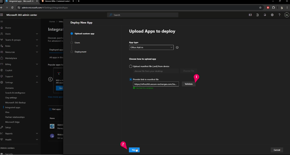Click the document icon next to Cloud Shell
This screenshot has height=155, width=290.
pos(257,15)
